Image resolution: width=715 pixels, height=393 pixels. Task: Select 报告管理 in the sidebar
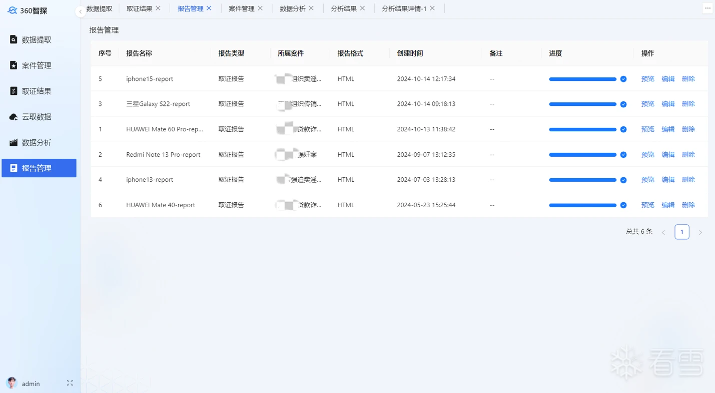point(39,168)
